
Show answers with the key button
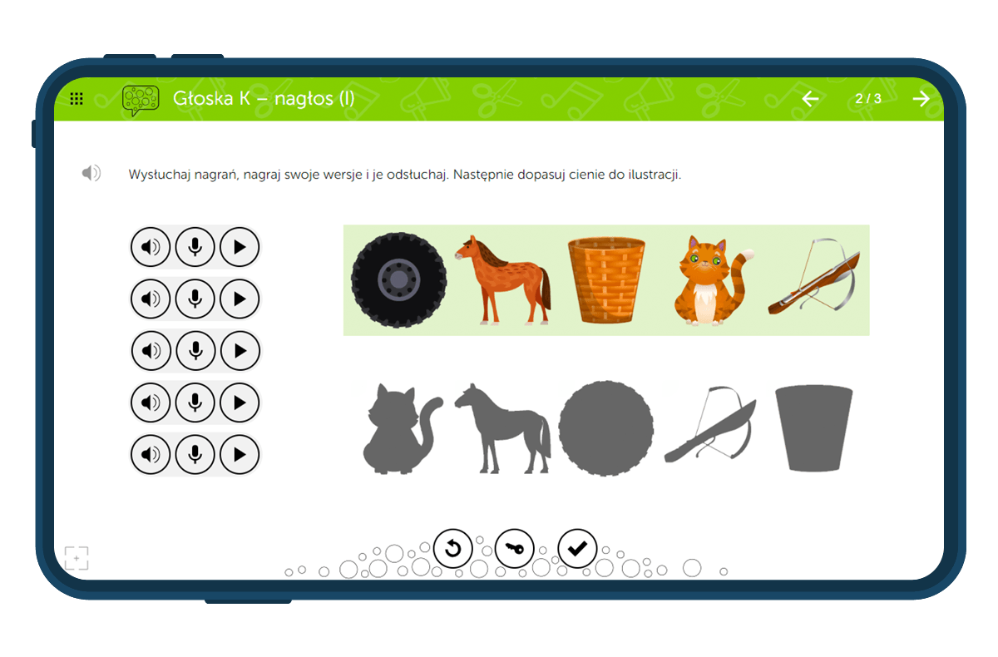[515, 549]
